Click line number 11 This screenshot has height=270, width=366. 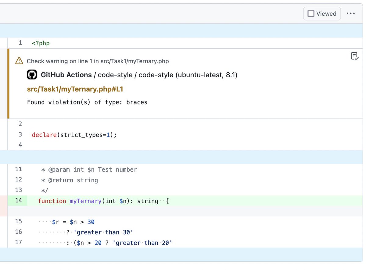[x=19, y=169]
